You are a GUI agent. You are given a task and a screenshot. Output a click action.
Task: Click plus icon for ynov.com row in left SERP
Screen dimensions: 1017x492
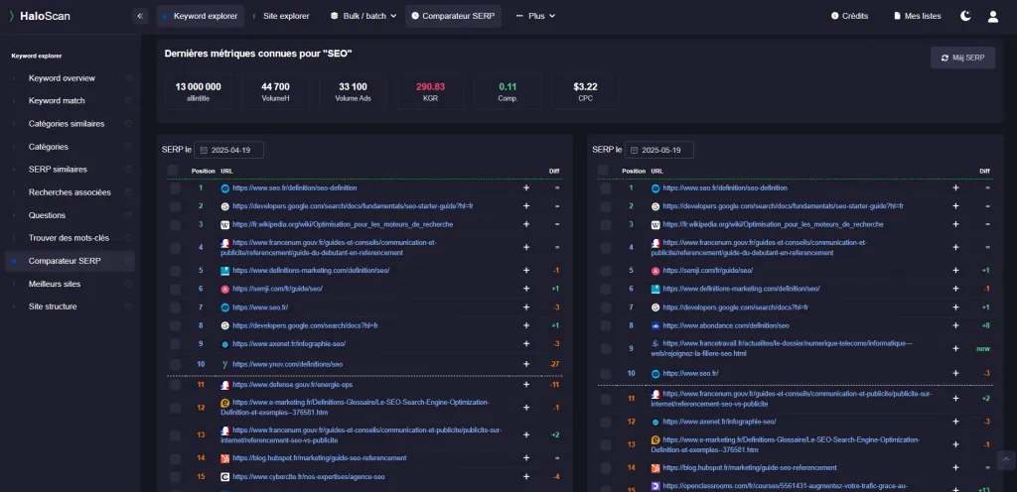pyautogui.click(x=526, y=364)
